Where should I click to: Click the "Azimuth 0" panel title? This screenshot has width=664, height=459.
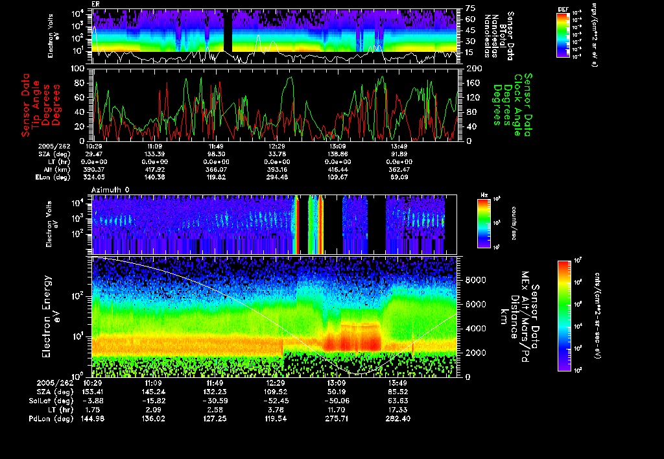pyautogui.click(x=110, y=190)
